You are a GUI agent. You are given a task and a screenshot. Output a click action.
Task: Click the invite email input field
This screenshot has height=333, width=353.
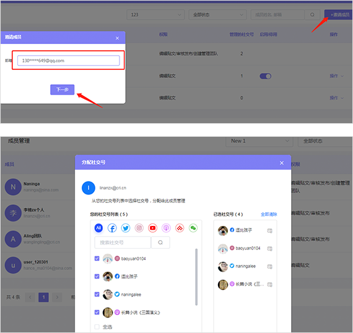(x=69, y=61)
